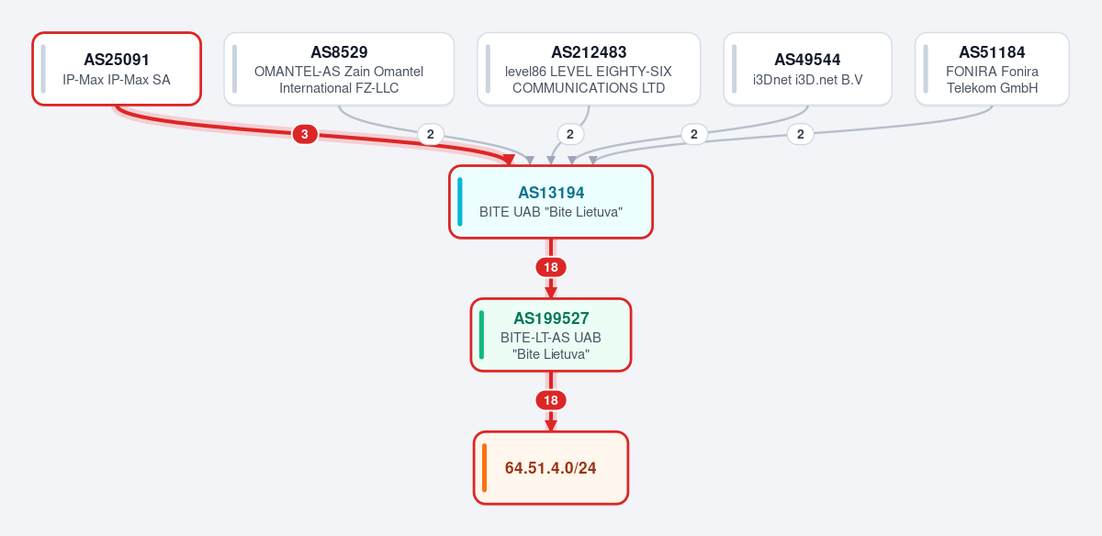Click the count badge on the AS49544 edge

pos(694,135)
